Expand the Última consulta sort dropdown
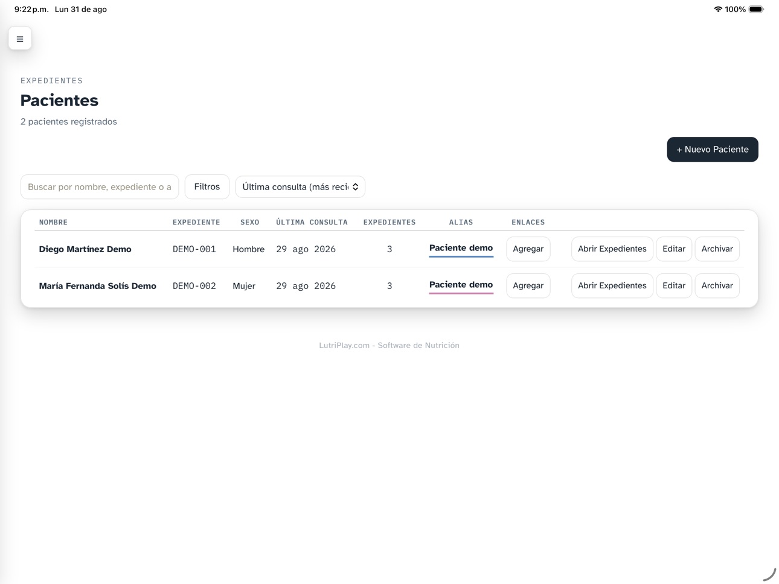 click(300, 187)
